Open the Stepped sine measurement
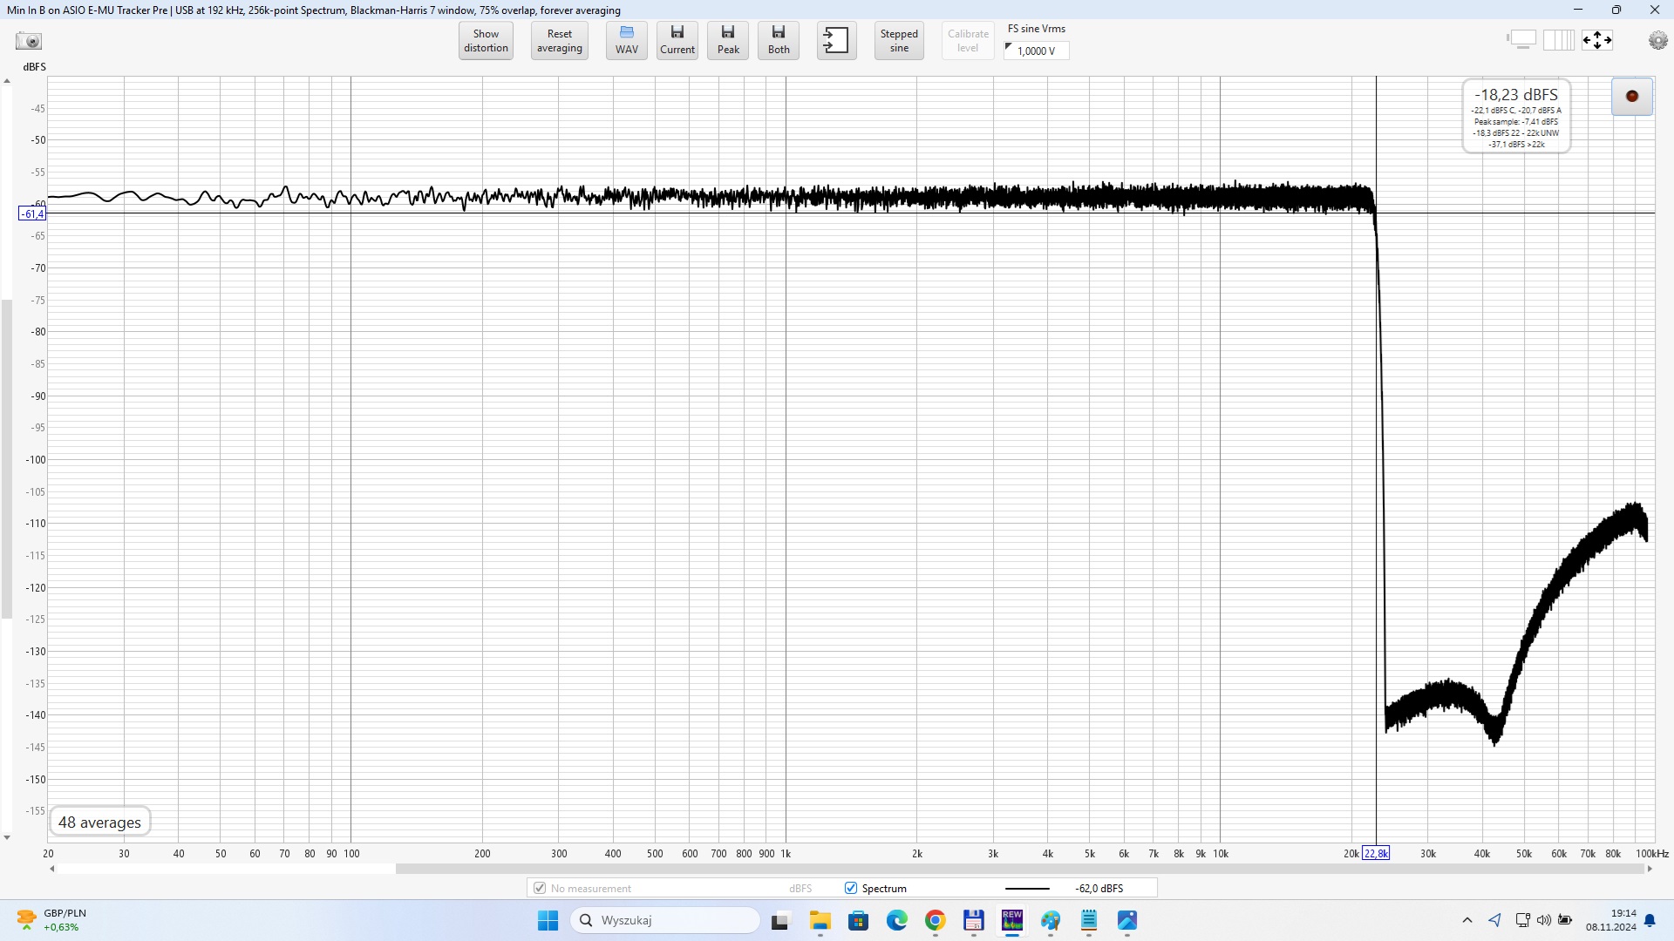1674x941 pixels. coord(899,41)
